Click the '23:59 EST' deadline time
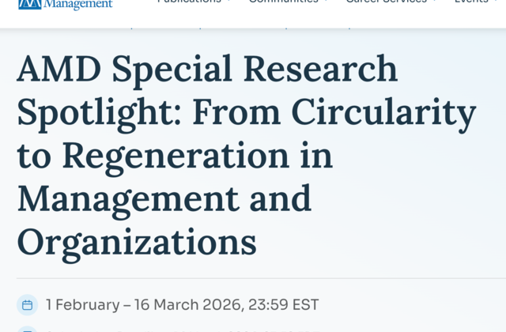The width and height of the screenshot is (506, 332). tap(284, 305)
